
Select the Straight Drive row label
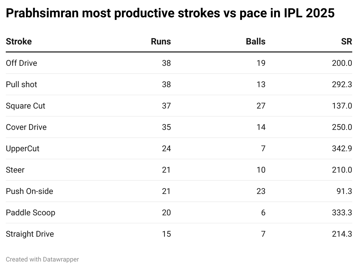[30, 234]
